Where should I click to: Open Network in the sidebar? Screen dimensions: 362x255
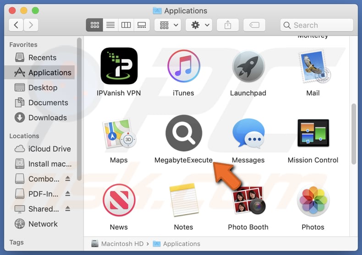(39, 224)
